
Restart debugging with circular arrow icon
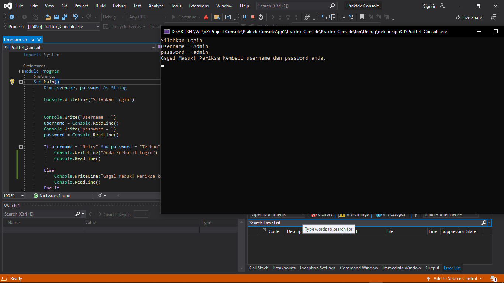click(261, 17)
